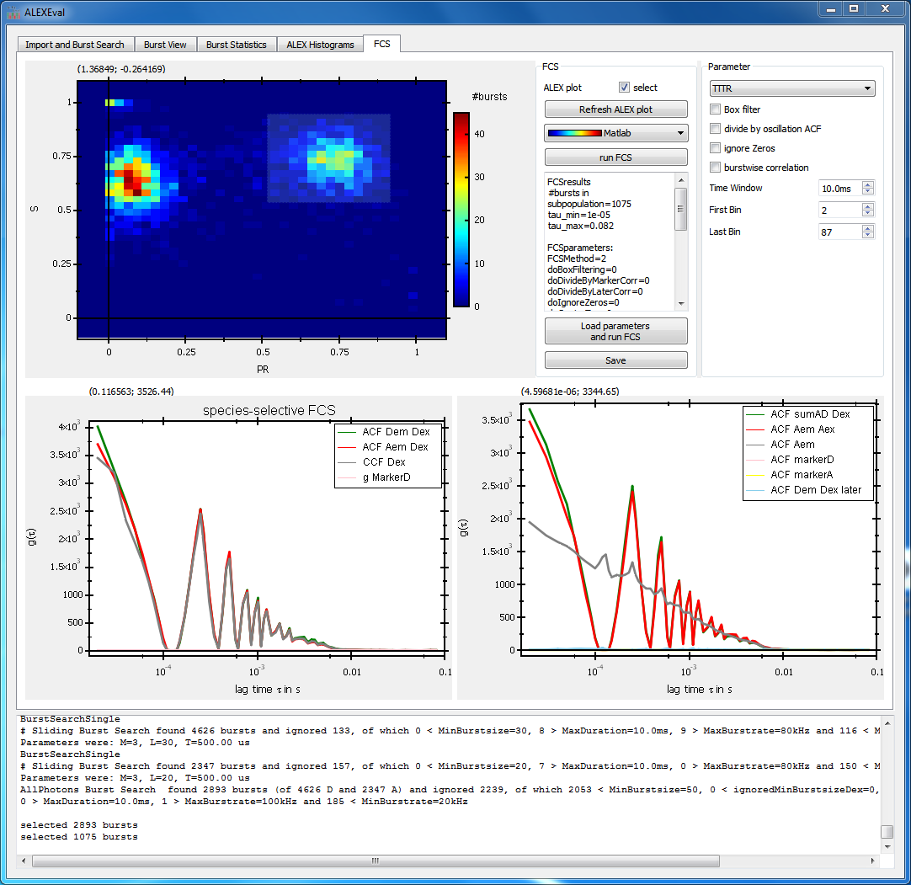The width and height of the screenshot is (911, 885).
Task: Click 'tau_max=0.082' in FCS results
Action: pyautogui.click(x=580, y=226)
